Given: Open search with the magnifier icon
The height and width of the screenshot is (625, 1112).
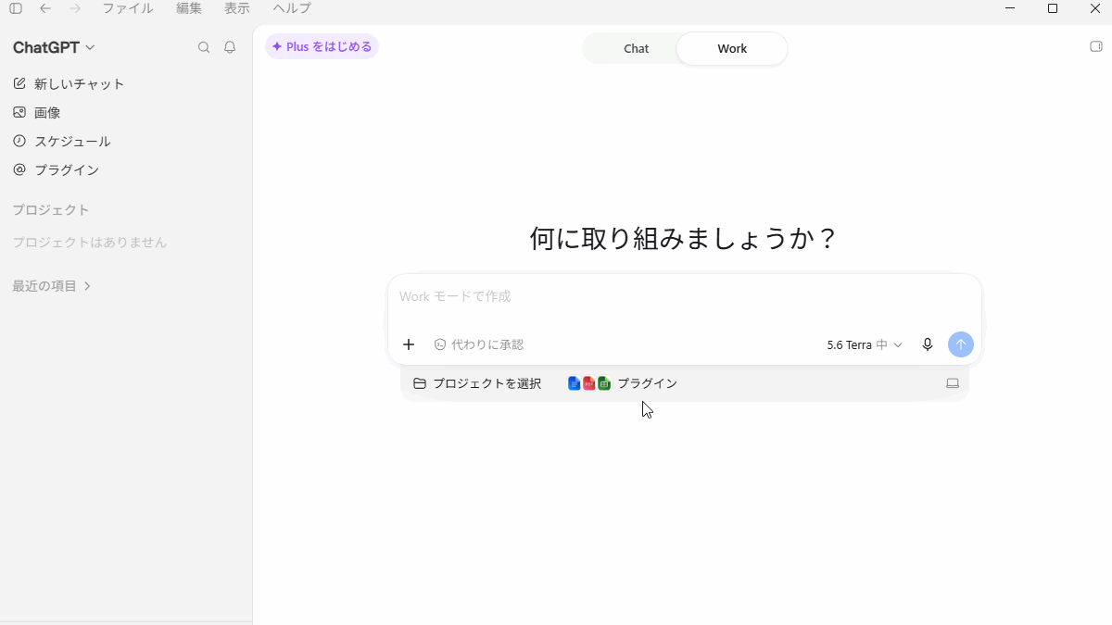Looking at the screenshot, I should point(204,47).
